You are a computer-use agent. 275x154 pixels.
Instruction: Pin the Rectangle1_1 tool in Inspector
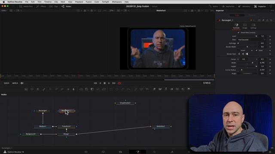263,20
